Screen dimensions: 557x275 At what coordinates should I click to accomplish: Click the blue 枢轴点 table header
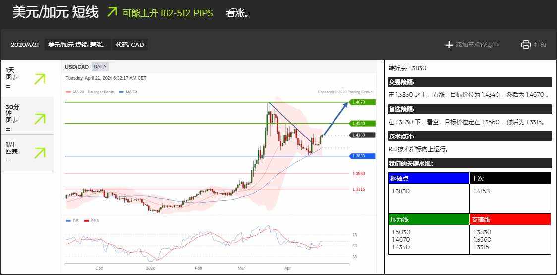[x=429, y=178]
